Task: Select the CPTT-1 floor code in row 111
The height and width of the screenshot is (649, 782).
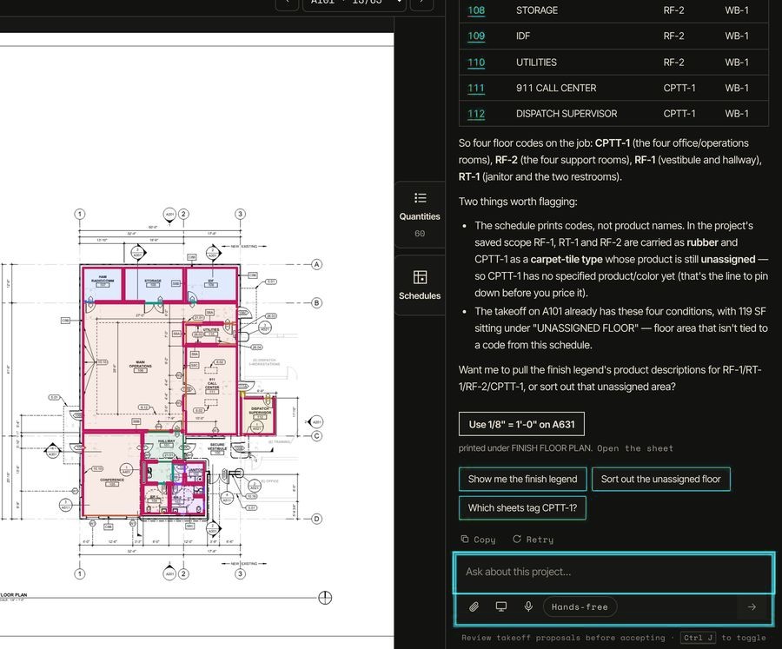Action: (679, 88)
